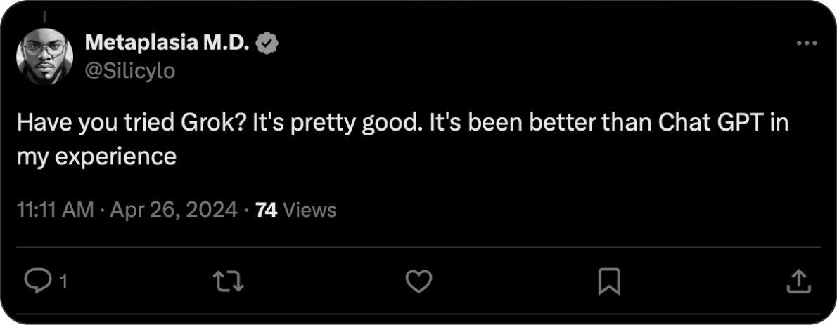This screenshot has width=837, height=325.
Task: Open the share menu via upload arrow icon
Action: click(x=798, y=281)
